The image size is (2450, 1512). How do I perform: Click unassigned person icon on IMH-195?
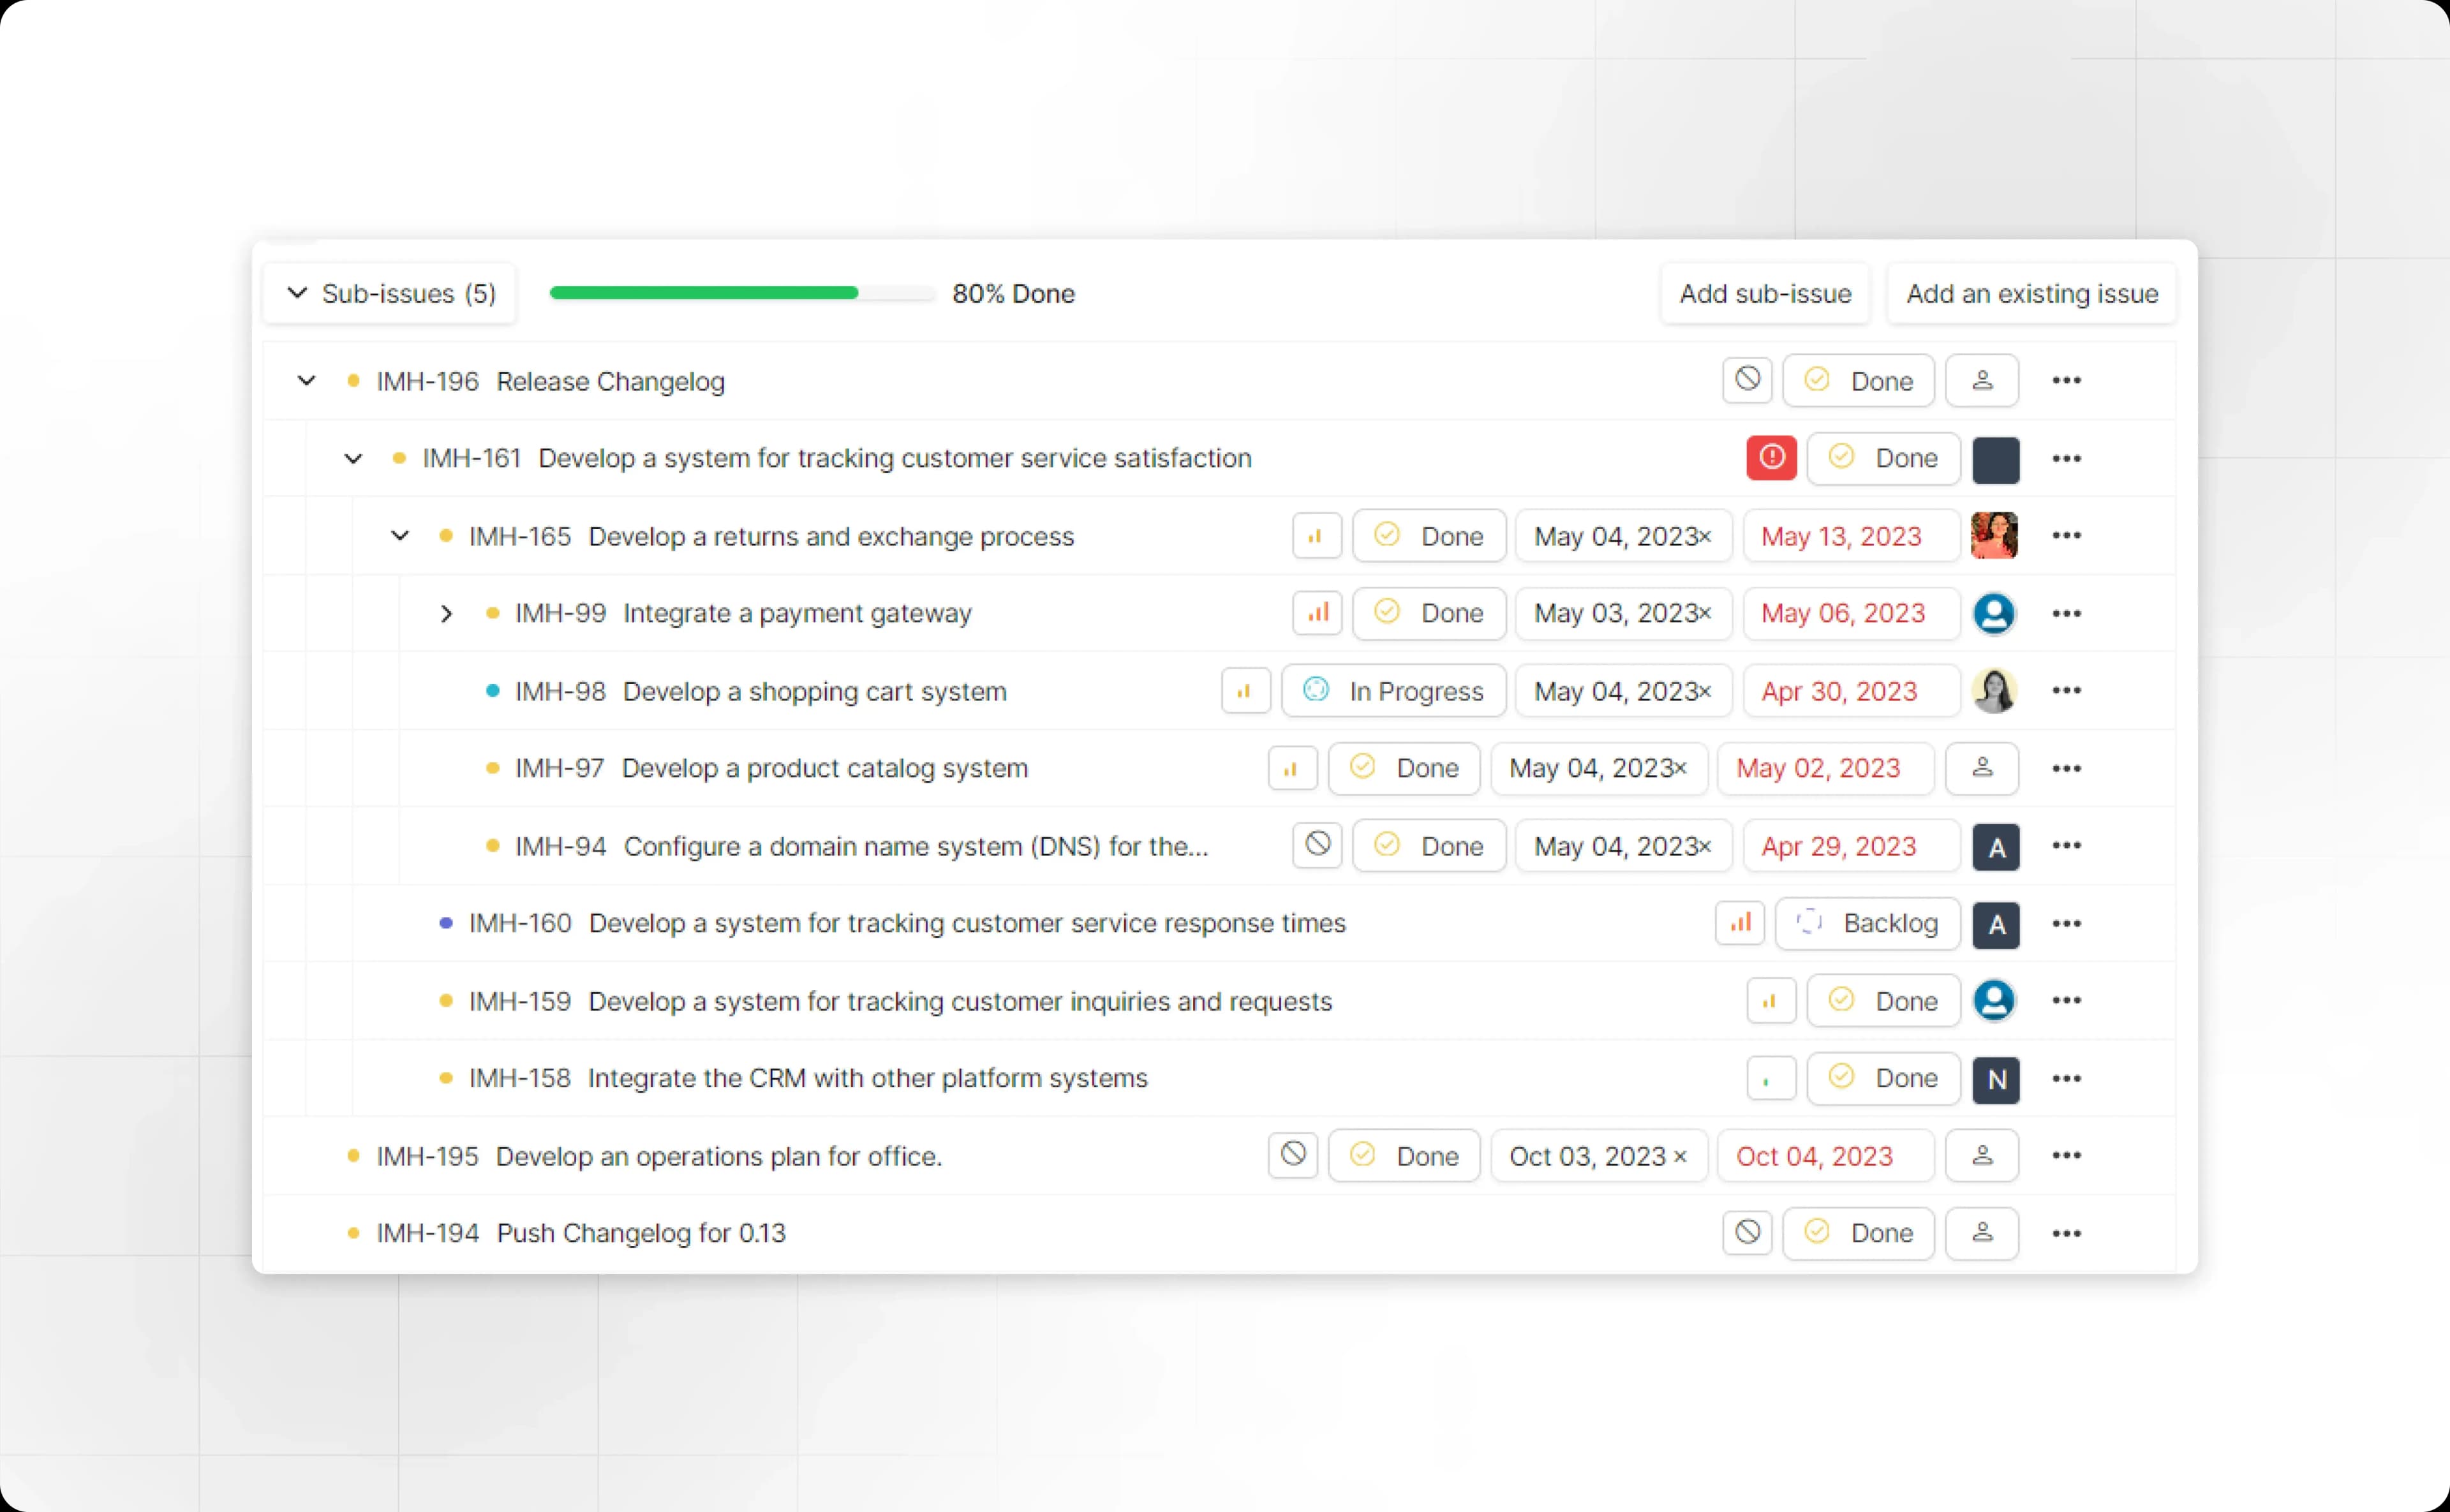pos(1981,1156)
